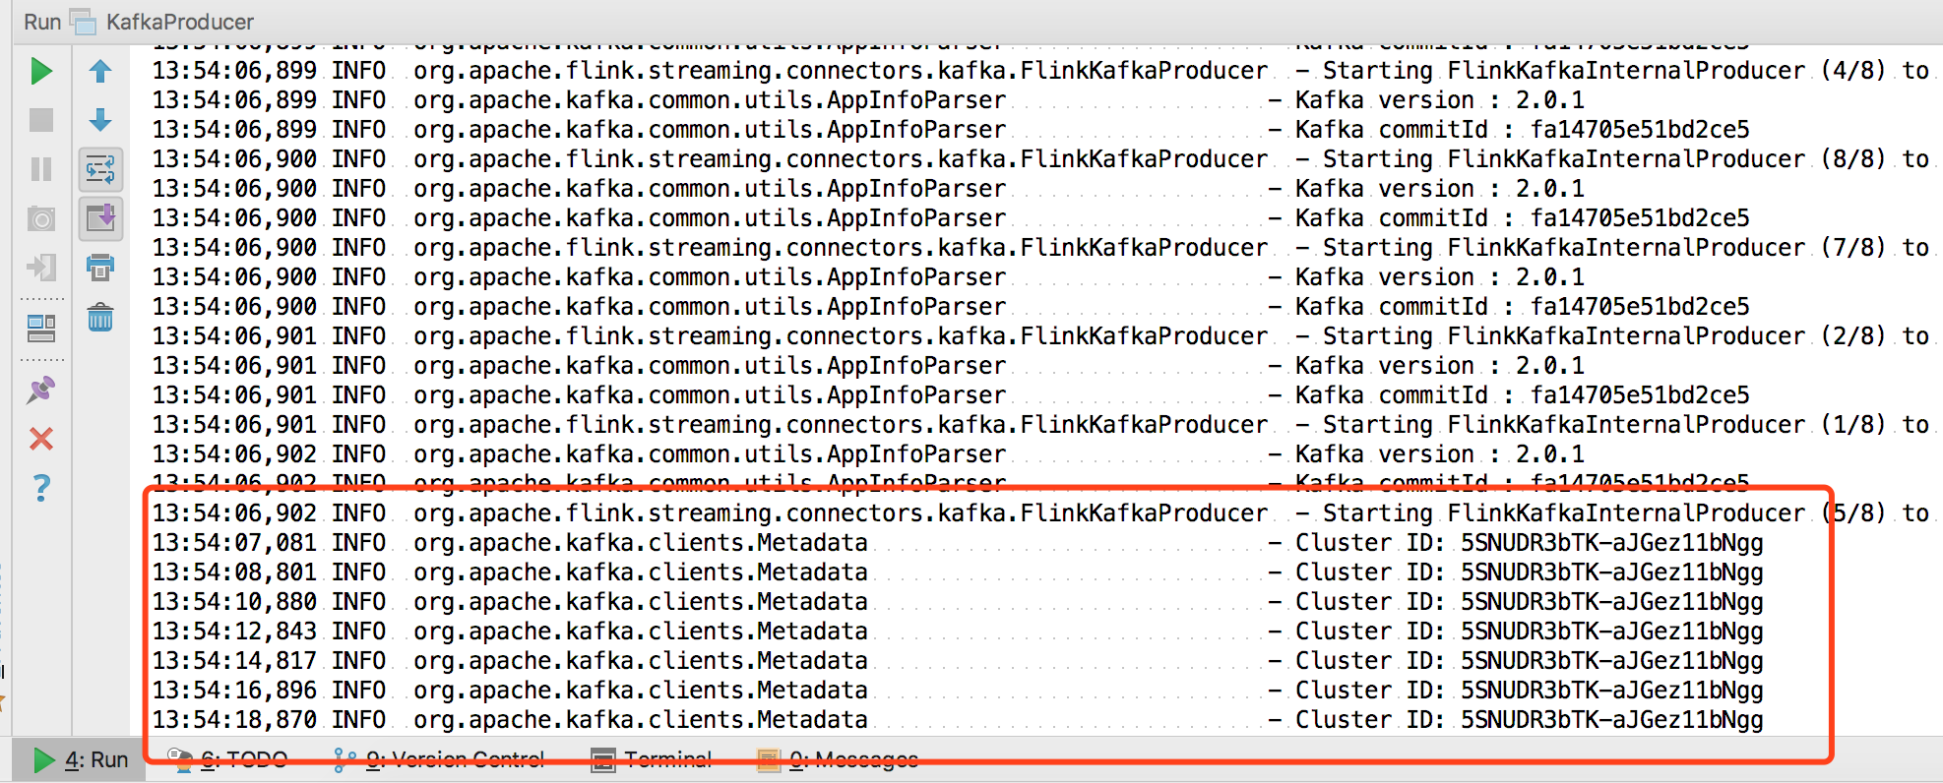Click the log line Starting FlinkKafkaInternalProducer (5/8)

click(1040, 513)
